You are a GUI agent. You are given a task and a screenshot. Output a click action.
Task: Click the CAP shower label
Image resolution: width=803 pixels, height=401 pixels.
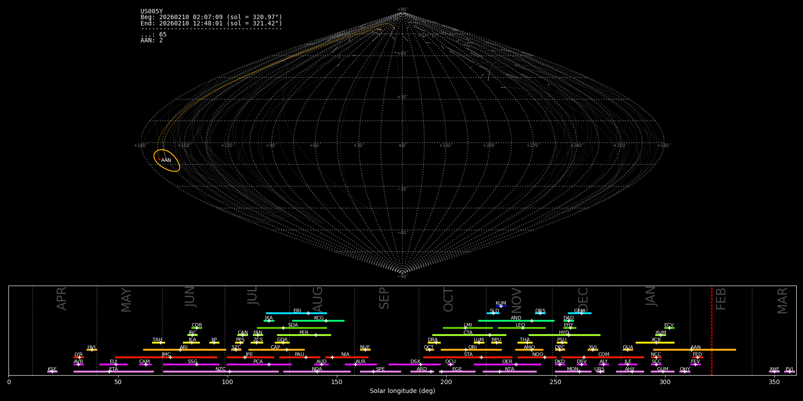click(x=276, y=348)
